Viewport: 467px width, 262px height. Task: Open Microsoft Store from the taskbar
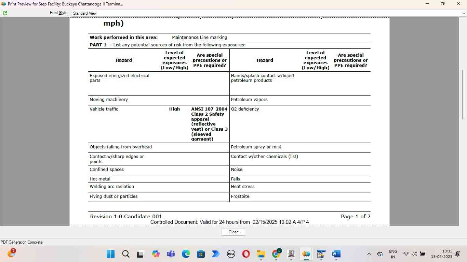point(201,254)
